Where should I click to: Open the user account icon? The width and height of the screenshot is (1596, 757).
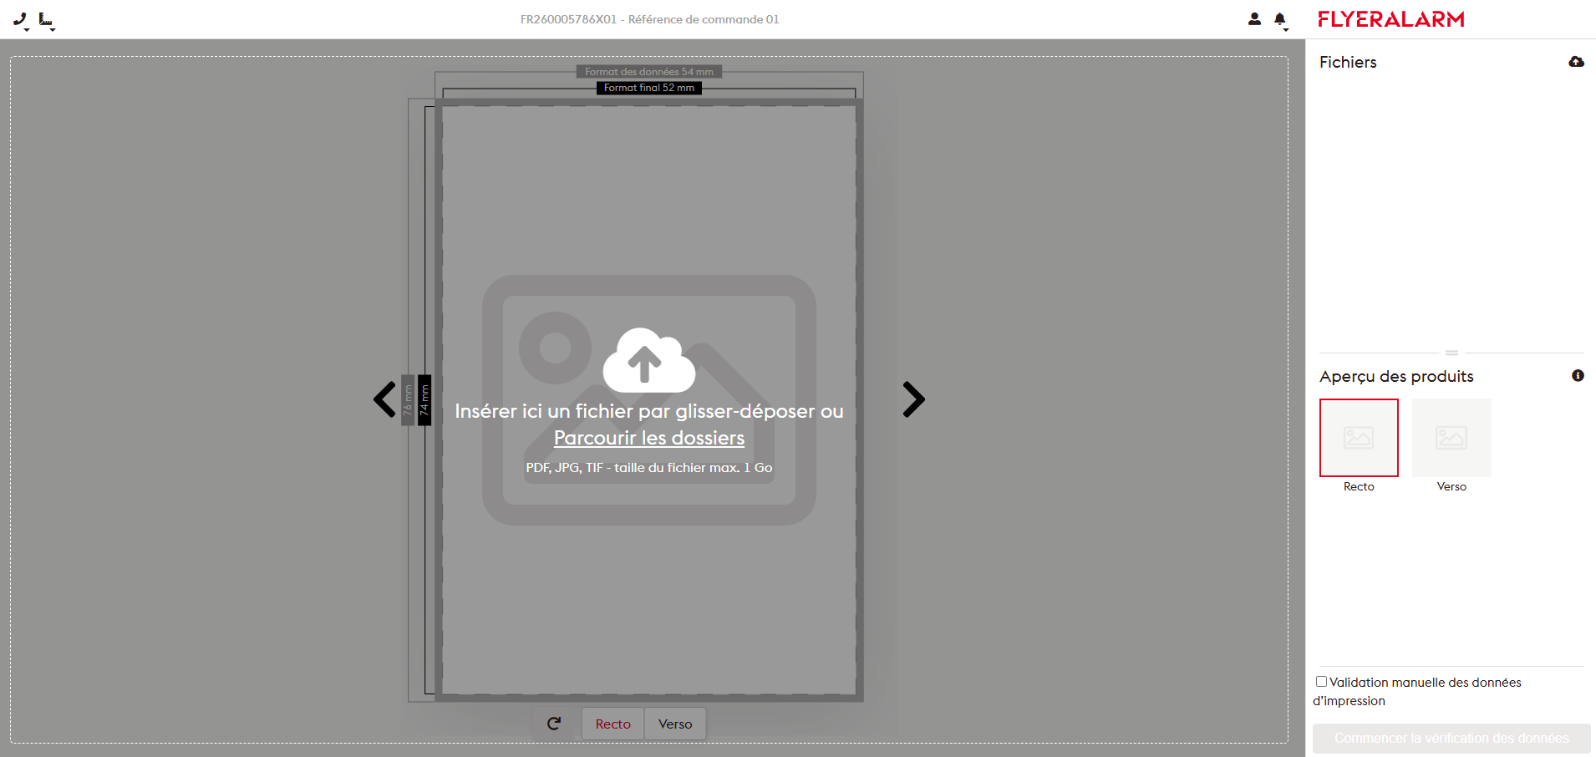click(x=1254, y=19)
